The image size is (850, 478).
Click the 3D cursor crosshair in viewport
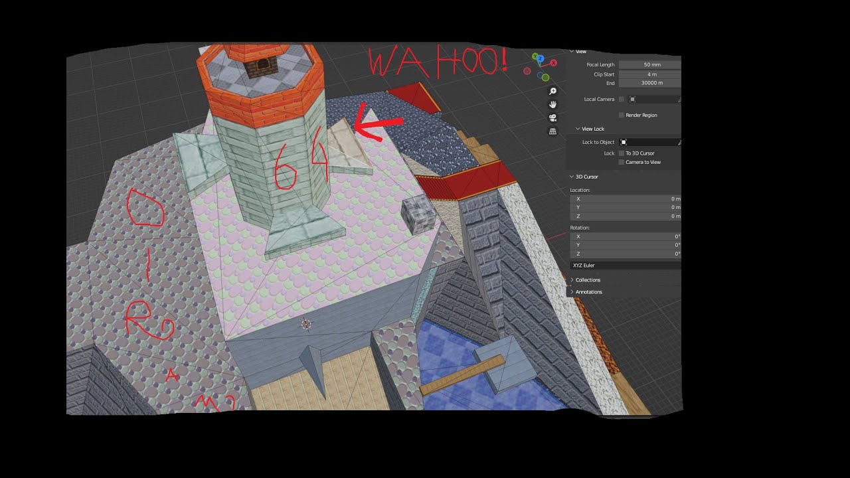306,324
